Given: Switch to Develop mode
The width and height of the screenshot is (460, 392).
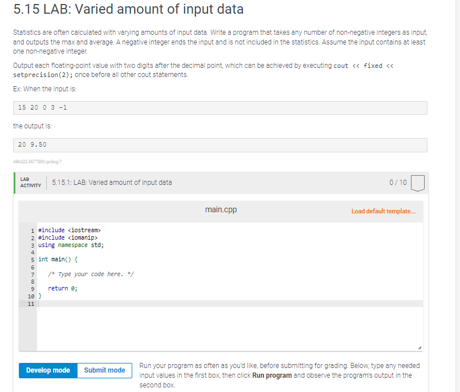Looking at the screenshot, I should (x=48, y=370).
